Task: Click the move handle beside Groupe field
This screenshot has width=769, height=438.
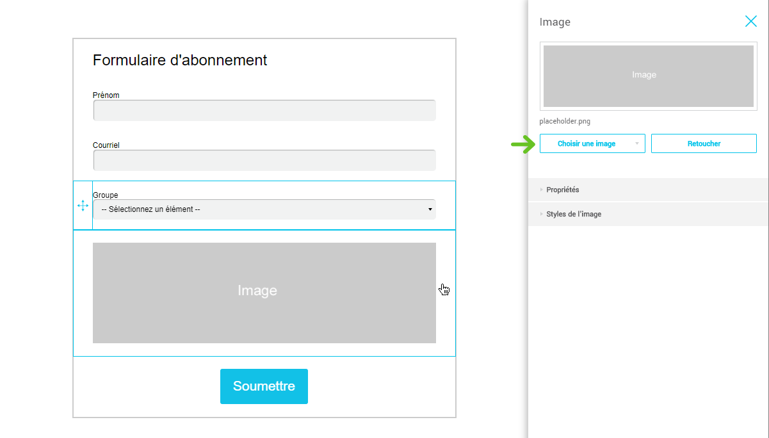Action: pyautogui.click(x=83, y=206)
